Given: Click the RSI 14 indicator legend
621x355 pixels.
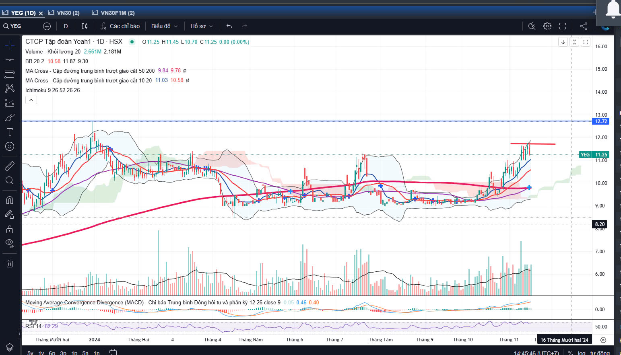Looking at the screenshot, I should pos(33,326).
